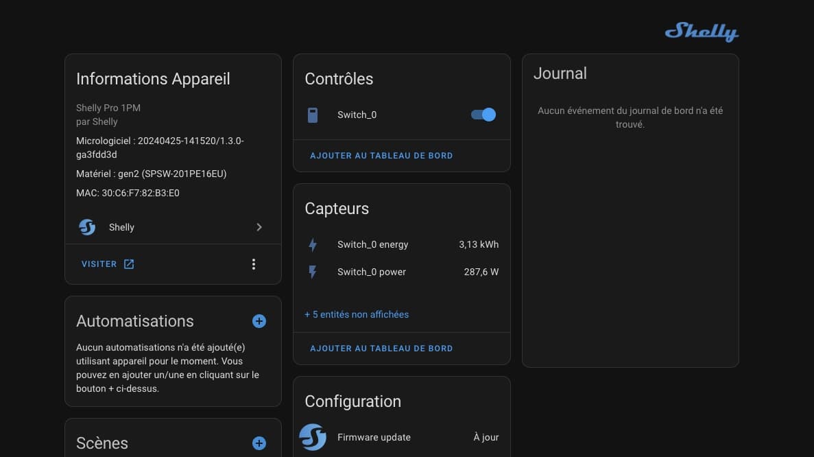
Task: Click the Configuration card heading
Action: [353, 401]
